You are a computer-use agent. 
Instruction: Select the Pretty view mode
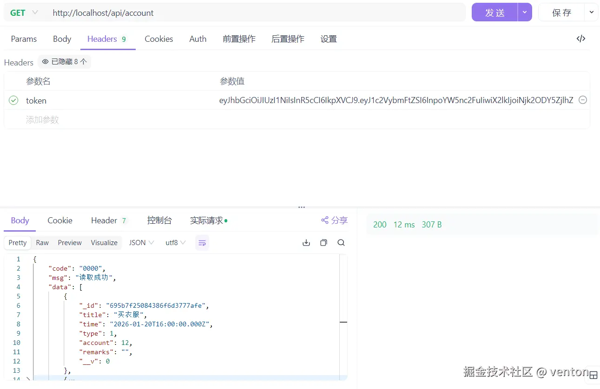pos(18,243)
